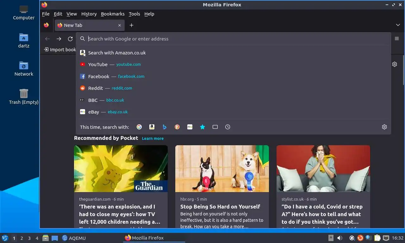Open the BBC suggestion row
Image resolution: width=405 pixels, height=243 pixels.
234,100
